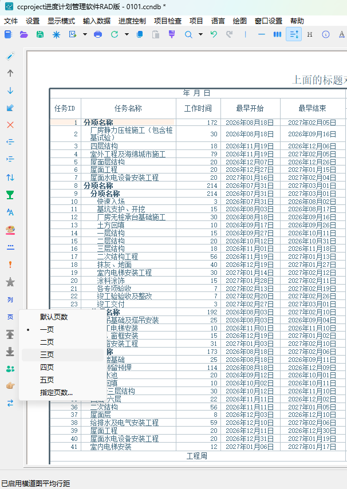Screen dimensions: 347x489
Task: Open the 输入数据 menu
Action: (97, 21)
